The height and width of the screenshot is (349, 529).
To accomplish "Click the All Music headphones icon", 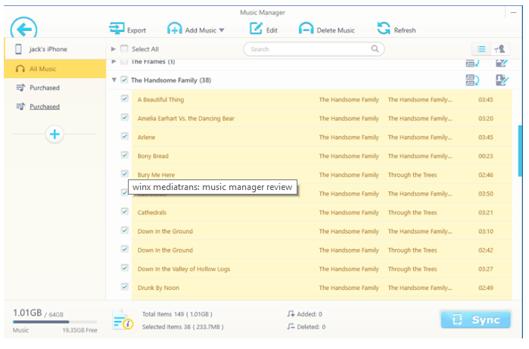I will click(x=20, y=69).
